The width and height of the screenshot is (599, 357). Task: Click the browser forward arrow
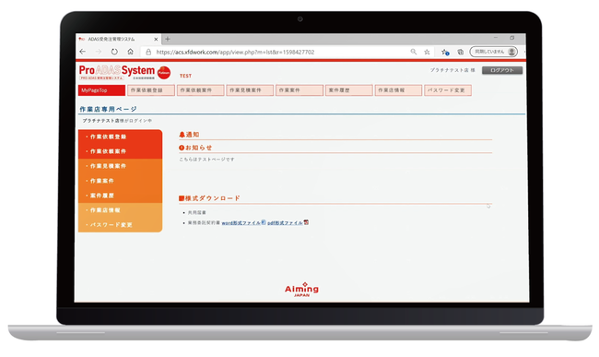coord(99,52)
